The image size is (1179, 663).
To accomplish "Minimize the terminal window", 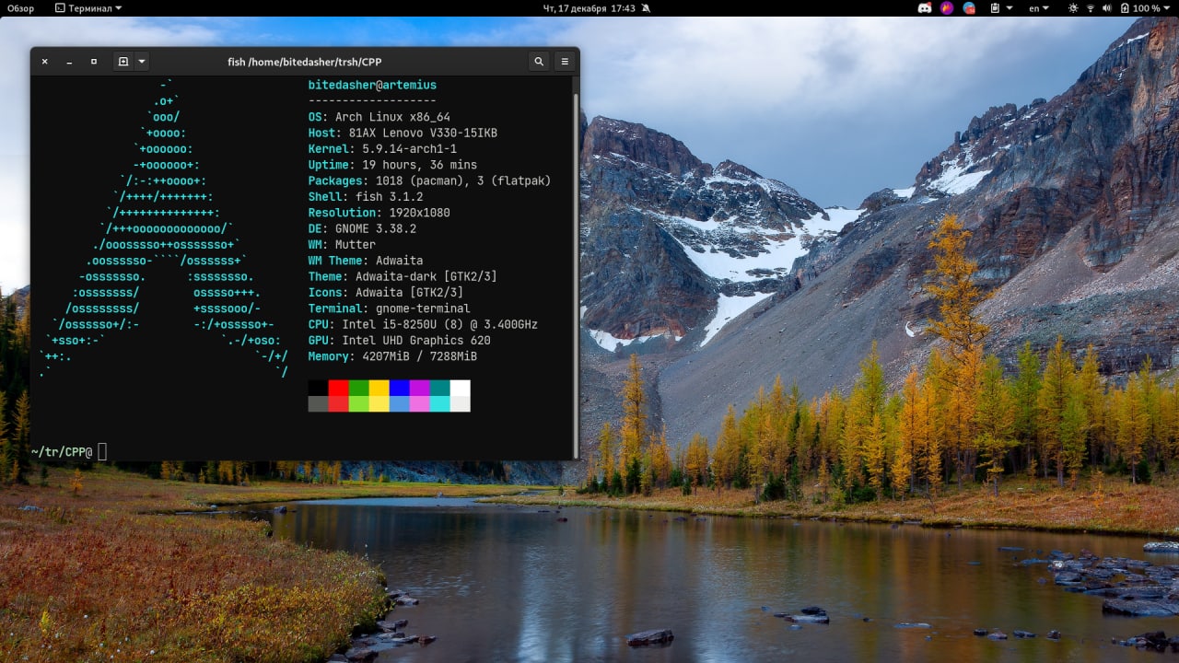I will [x=69, y=62].
